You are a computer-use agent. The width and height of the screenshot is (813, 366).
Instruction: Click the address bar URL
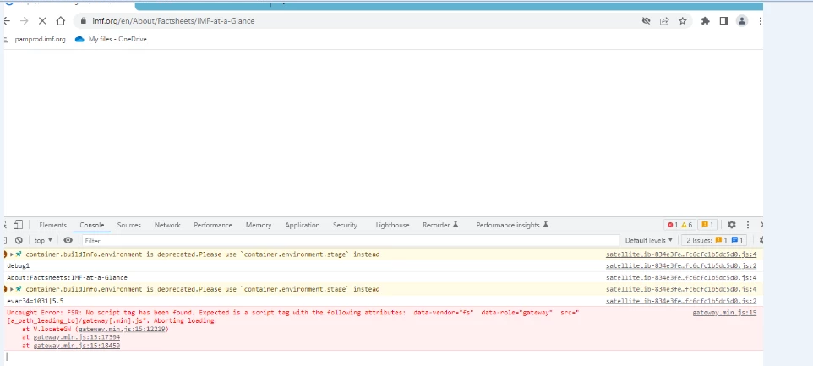point(174,21)
